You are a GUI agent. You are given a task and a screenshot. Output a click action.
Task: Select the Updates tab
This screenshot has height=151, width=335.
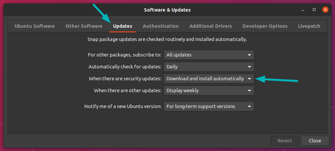pos(123,26)
